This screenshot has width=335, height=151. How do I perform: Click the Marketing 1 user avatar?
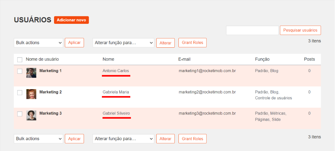click(x=31, y=73)
